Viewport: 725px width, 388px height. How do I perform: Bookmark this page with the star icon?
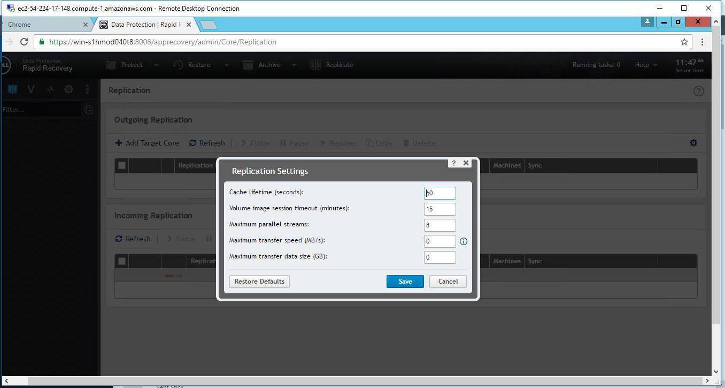pyautogui.click(x=684, y=42)
